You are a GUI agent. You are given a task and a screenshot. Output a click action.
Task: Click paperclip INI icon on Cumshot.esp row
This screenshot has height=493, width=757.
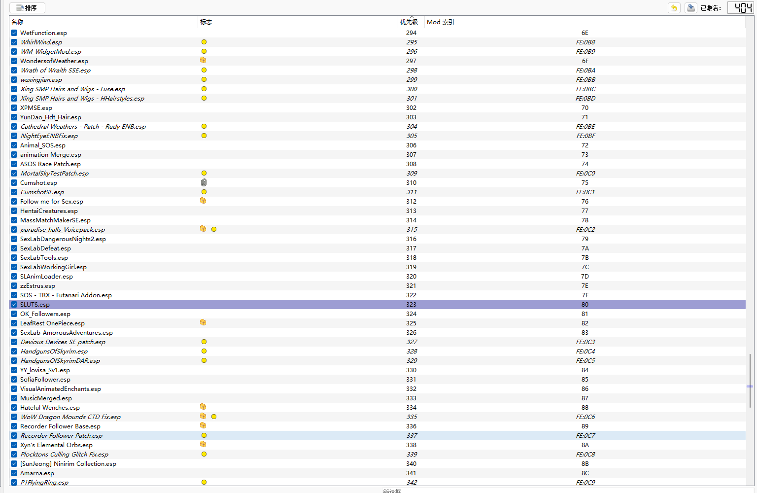[204, 182]
